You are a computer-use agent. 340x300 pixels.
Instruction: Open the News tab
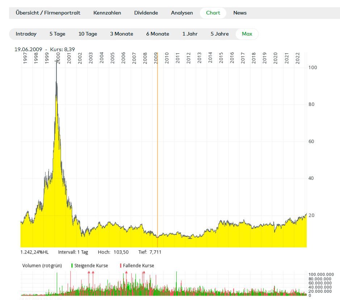(x=240, y=13)
